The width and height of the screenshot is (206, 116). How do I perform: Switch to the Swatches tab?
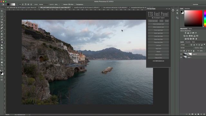(x=187, y=9)
